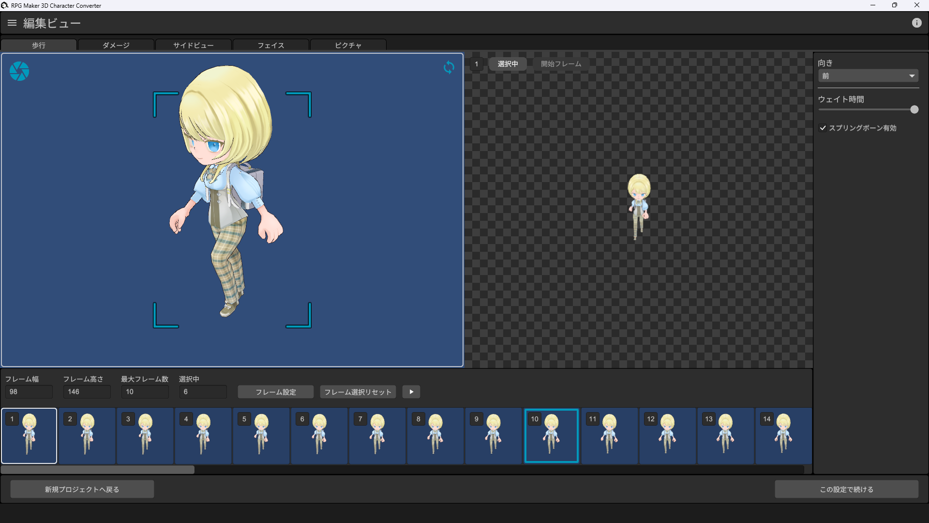This screenshot has height=523, width=929.
Task: Select frame thumbnail 9
Action: 494,436
